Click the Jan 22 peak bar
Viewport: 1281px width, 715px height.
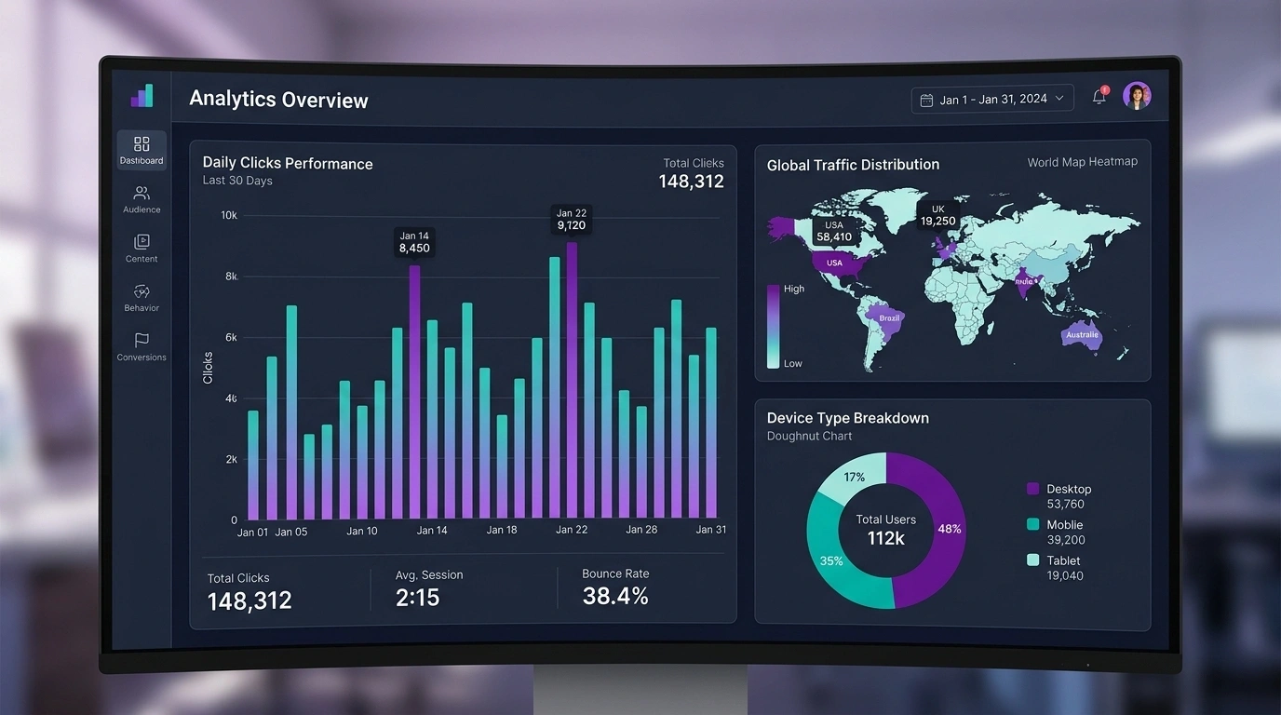pos(572,381)
